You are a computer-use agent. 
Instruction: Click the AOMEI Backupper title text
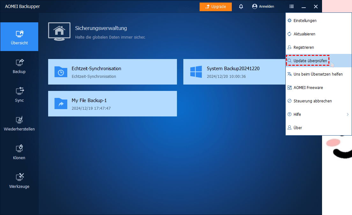point(22,6)
